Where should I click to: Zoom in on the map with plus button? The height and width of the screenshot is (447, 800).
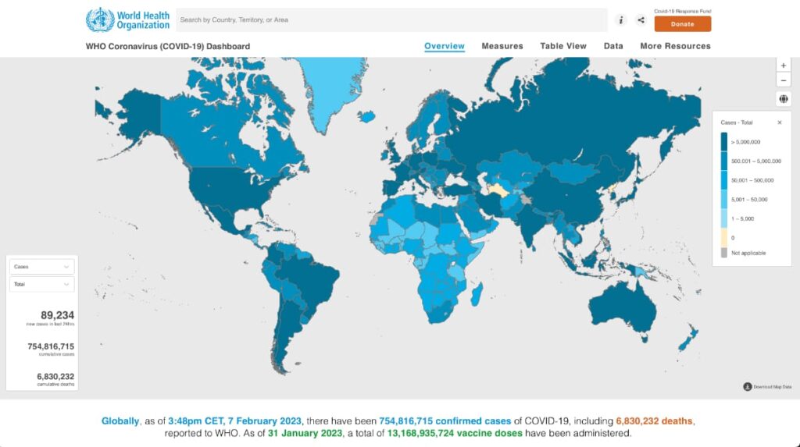pyautogui.click(x=783, y=66)
